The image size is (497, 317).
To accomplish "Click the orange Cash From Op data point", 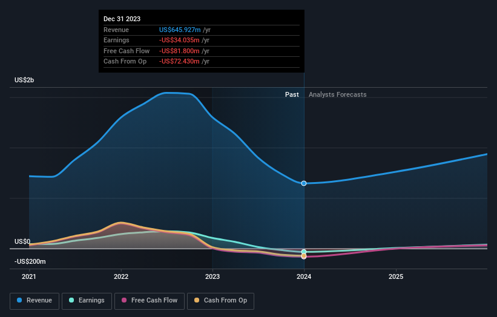I will [304, 256].
